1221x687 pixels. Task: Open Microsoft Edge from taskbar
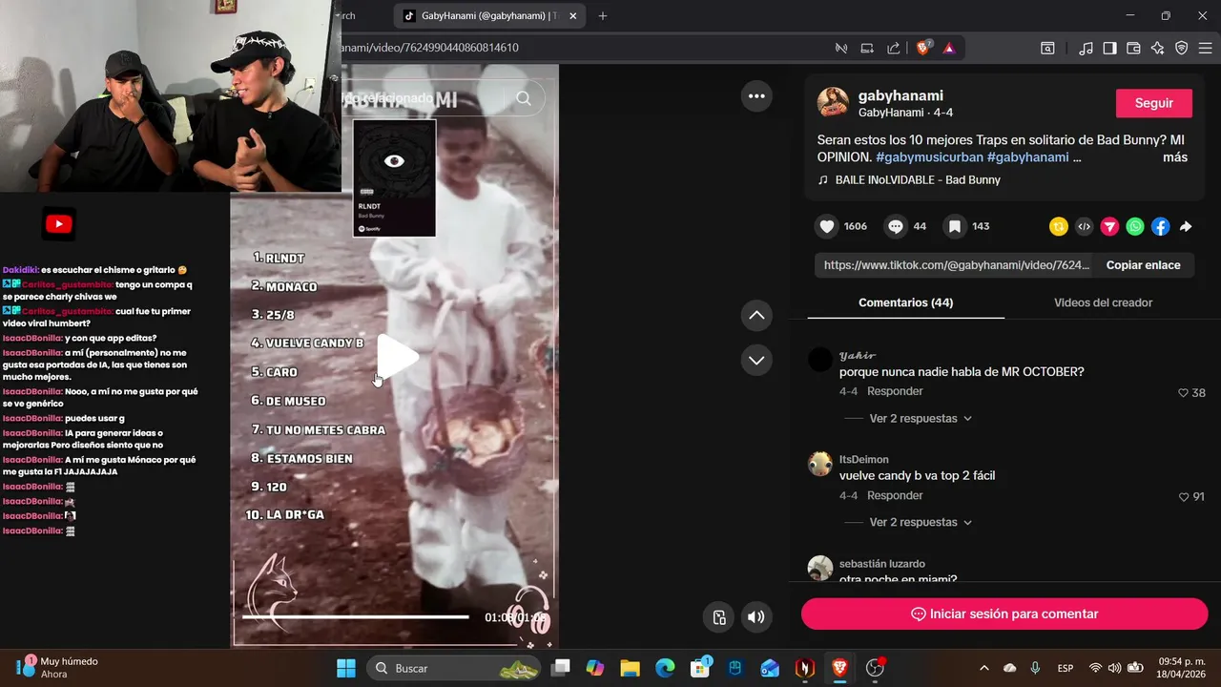(665, 668)
